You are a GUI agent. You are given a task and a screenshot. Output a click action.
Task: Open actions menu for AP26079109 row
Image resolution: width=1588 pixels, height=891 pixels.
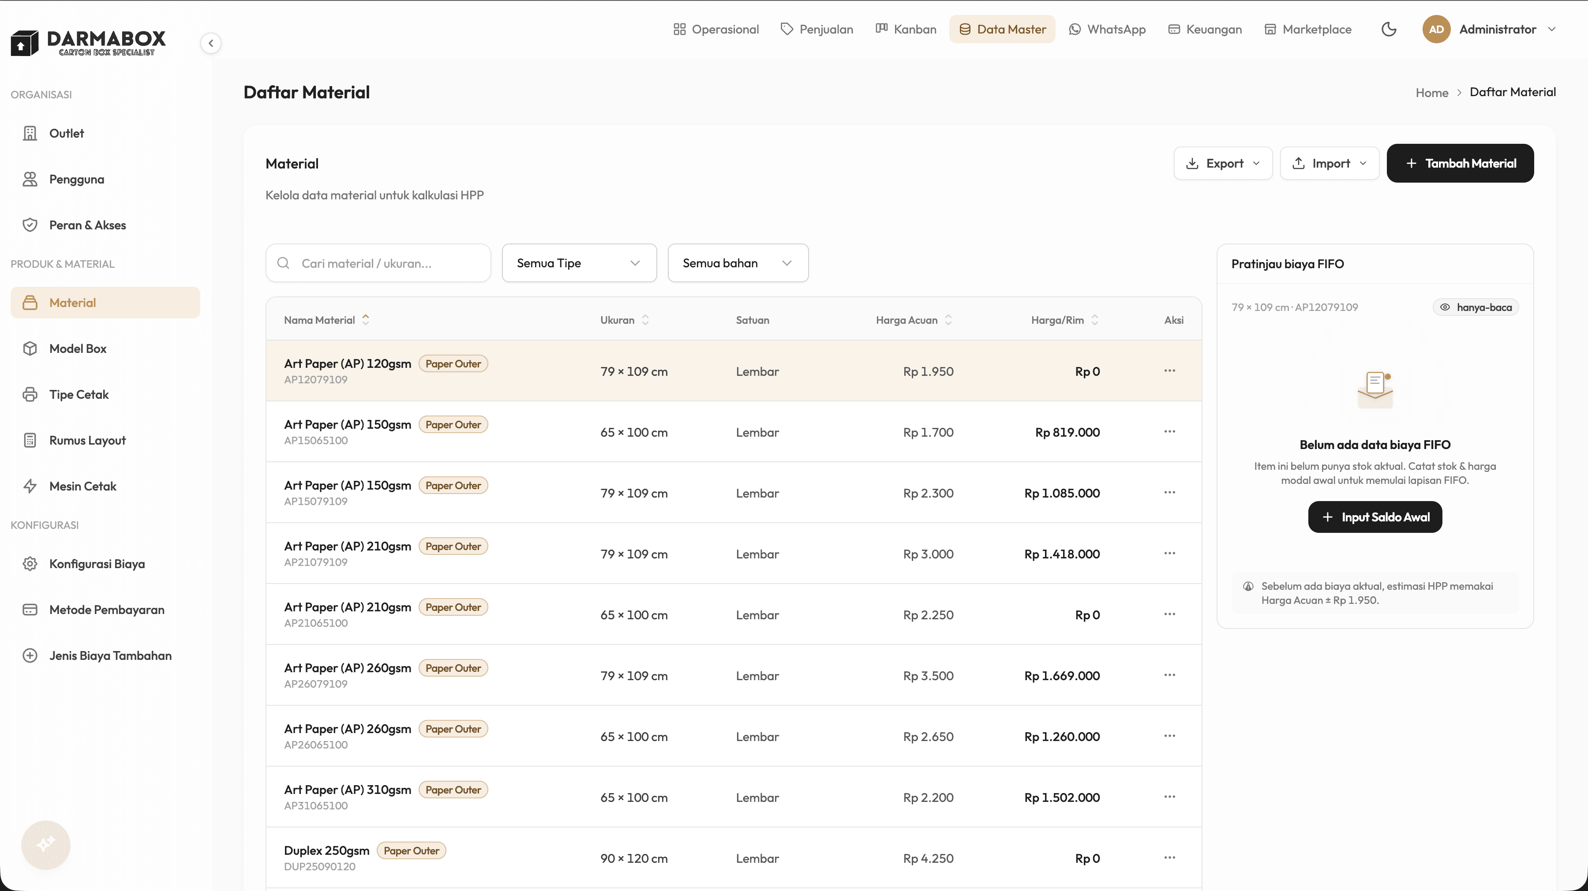pos(1169,675)
